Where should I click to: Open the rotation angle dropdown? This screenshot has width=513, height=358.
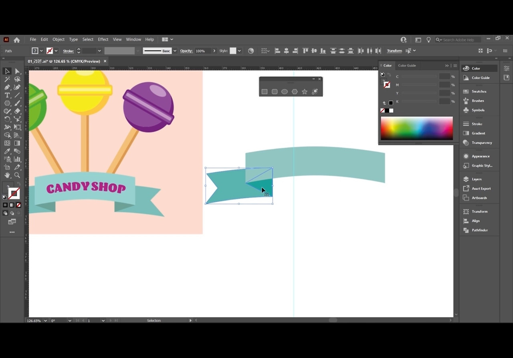pos(70,321)
